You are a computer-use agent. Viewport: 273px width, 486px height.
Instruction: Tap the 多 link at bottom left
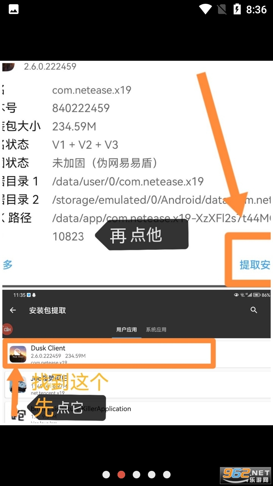click(x=8, y=265)
